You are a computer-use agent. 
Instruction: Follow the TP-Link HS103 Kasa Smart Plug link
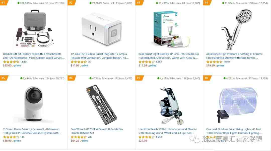(x=100, y=56)
